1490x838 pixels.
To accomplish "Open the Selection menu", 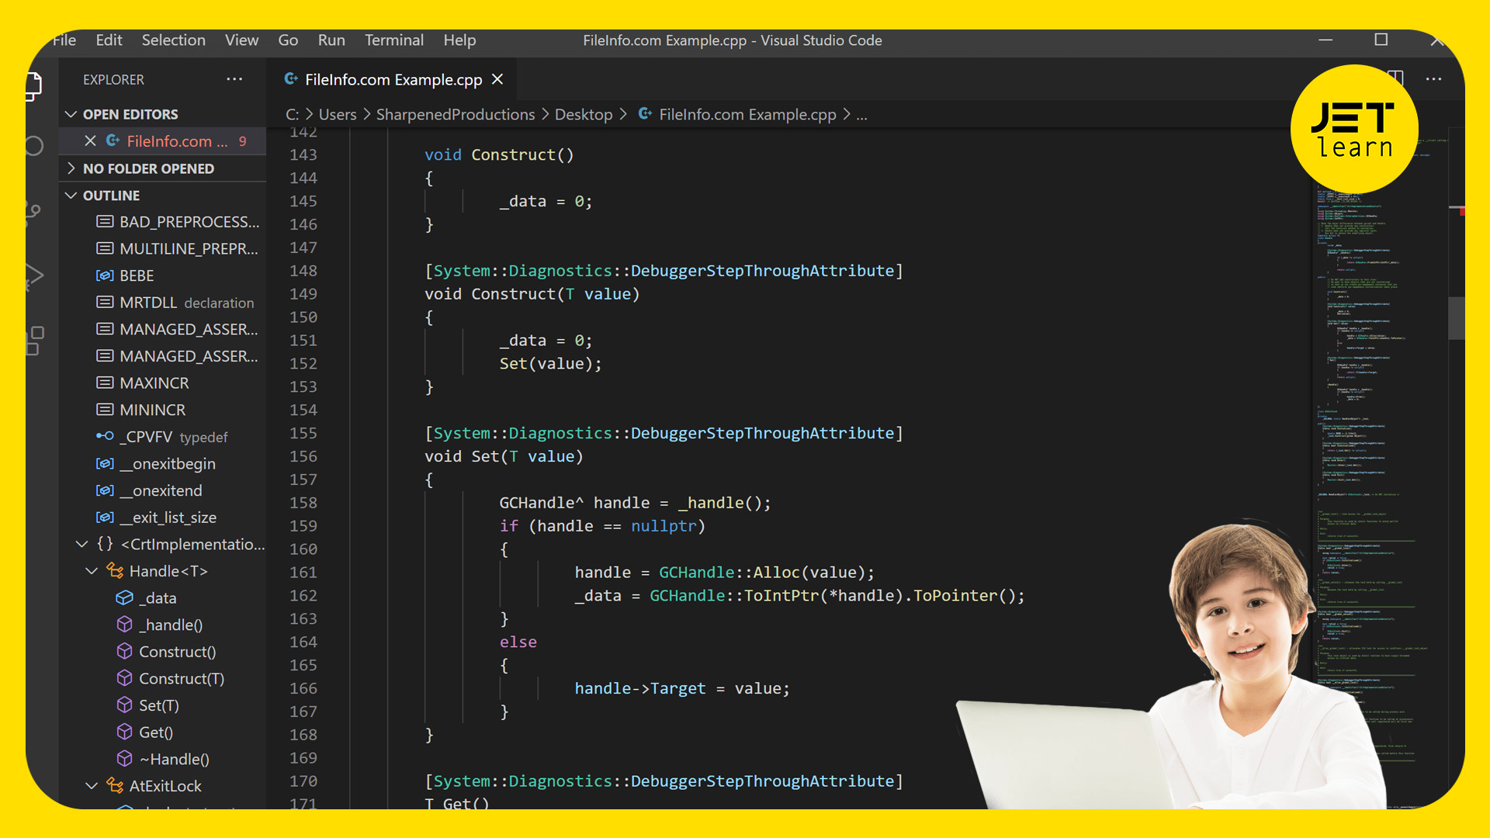I will tap(173, 40).
